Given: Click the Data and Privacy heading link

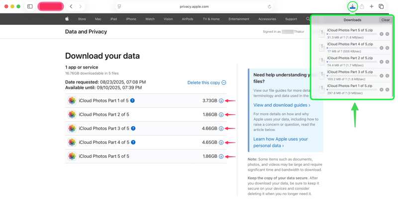Looking at the screenshot, I should click(86, 32).
